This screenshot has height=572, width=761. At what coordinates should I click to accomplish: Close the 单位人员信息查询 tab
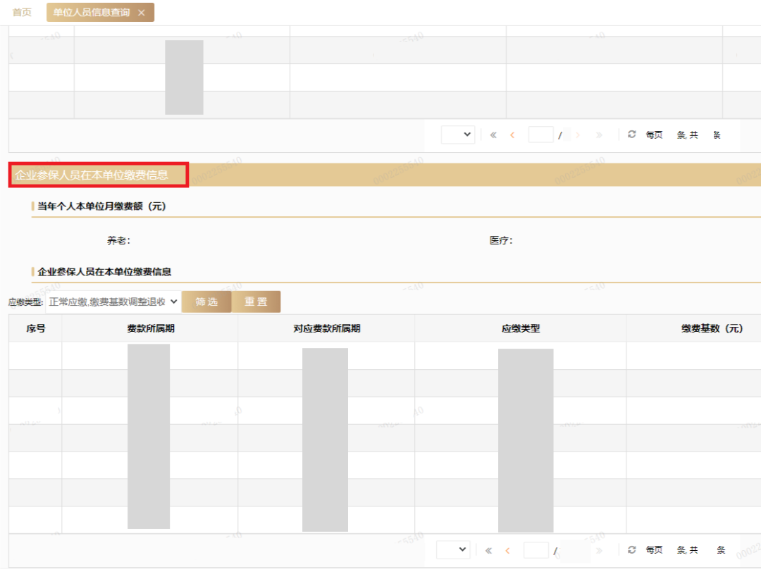tap(142, 13)
